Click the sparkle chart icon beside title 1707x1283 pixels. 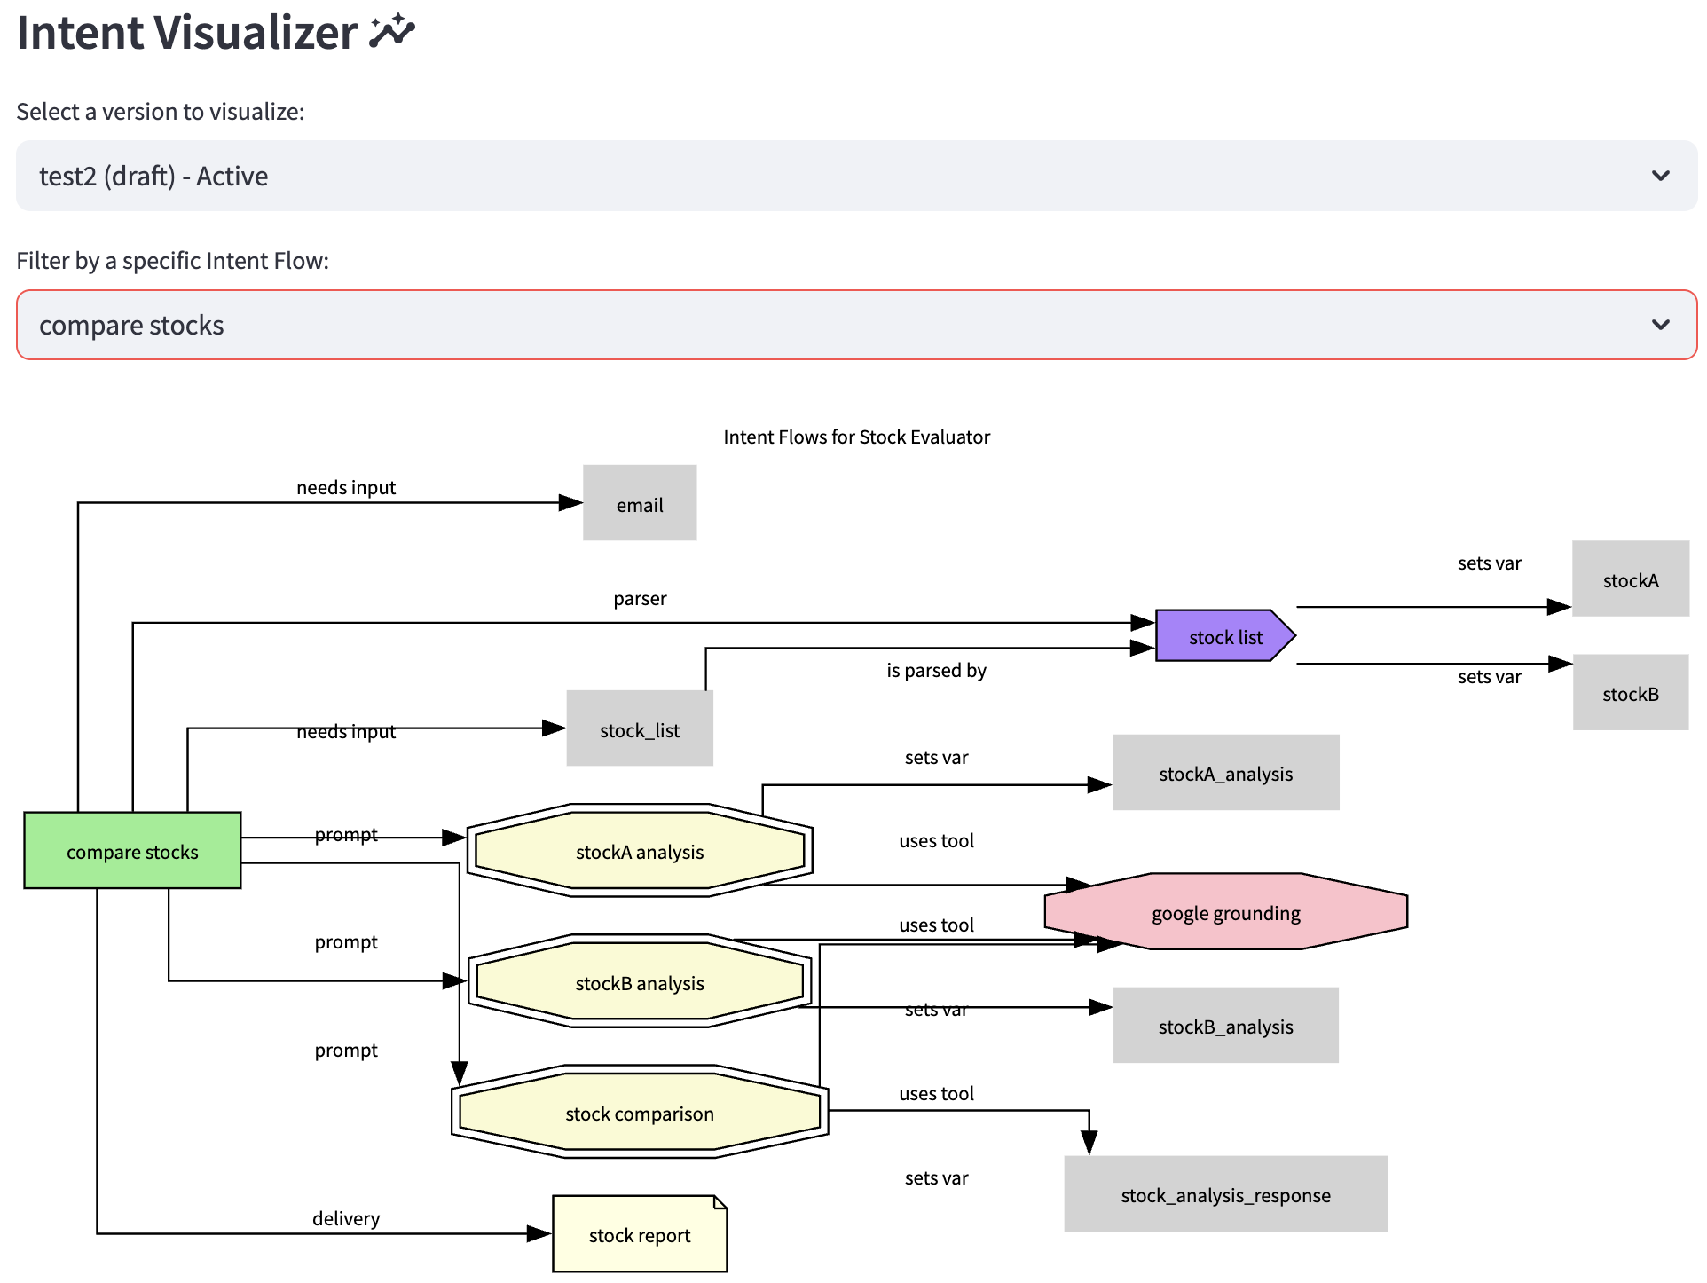[392, 32]
